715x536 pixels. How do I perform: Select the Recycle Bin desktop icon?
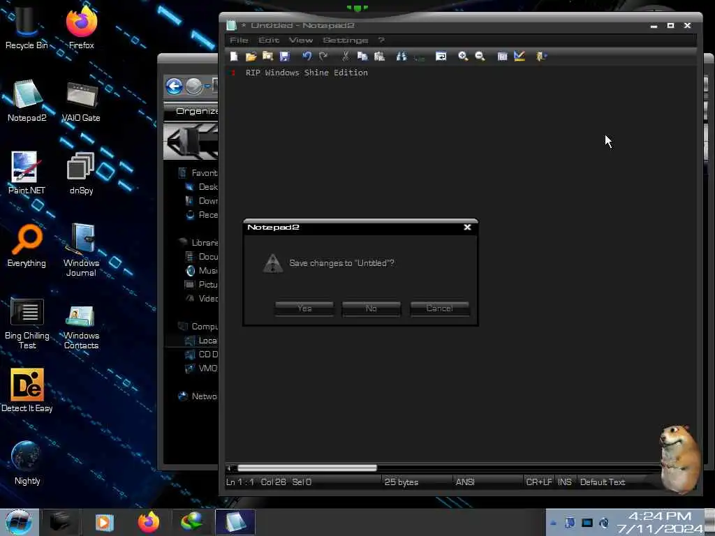tap(27, 28)
